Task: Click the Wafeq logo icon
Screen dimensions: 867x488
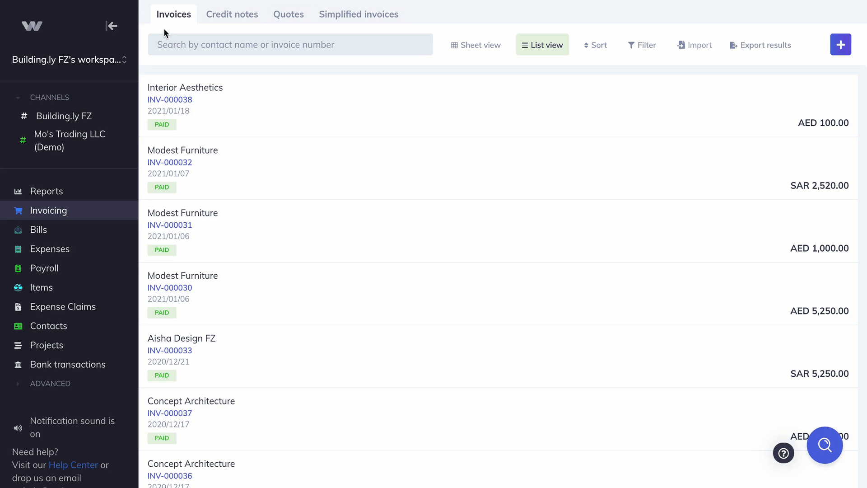Action: pos(32,26)
